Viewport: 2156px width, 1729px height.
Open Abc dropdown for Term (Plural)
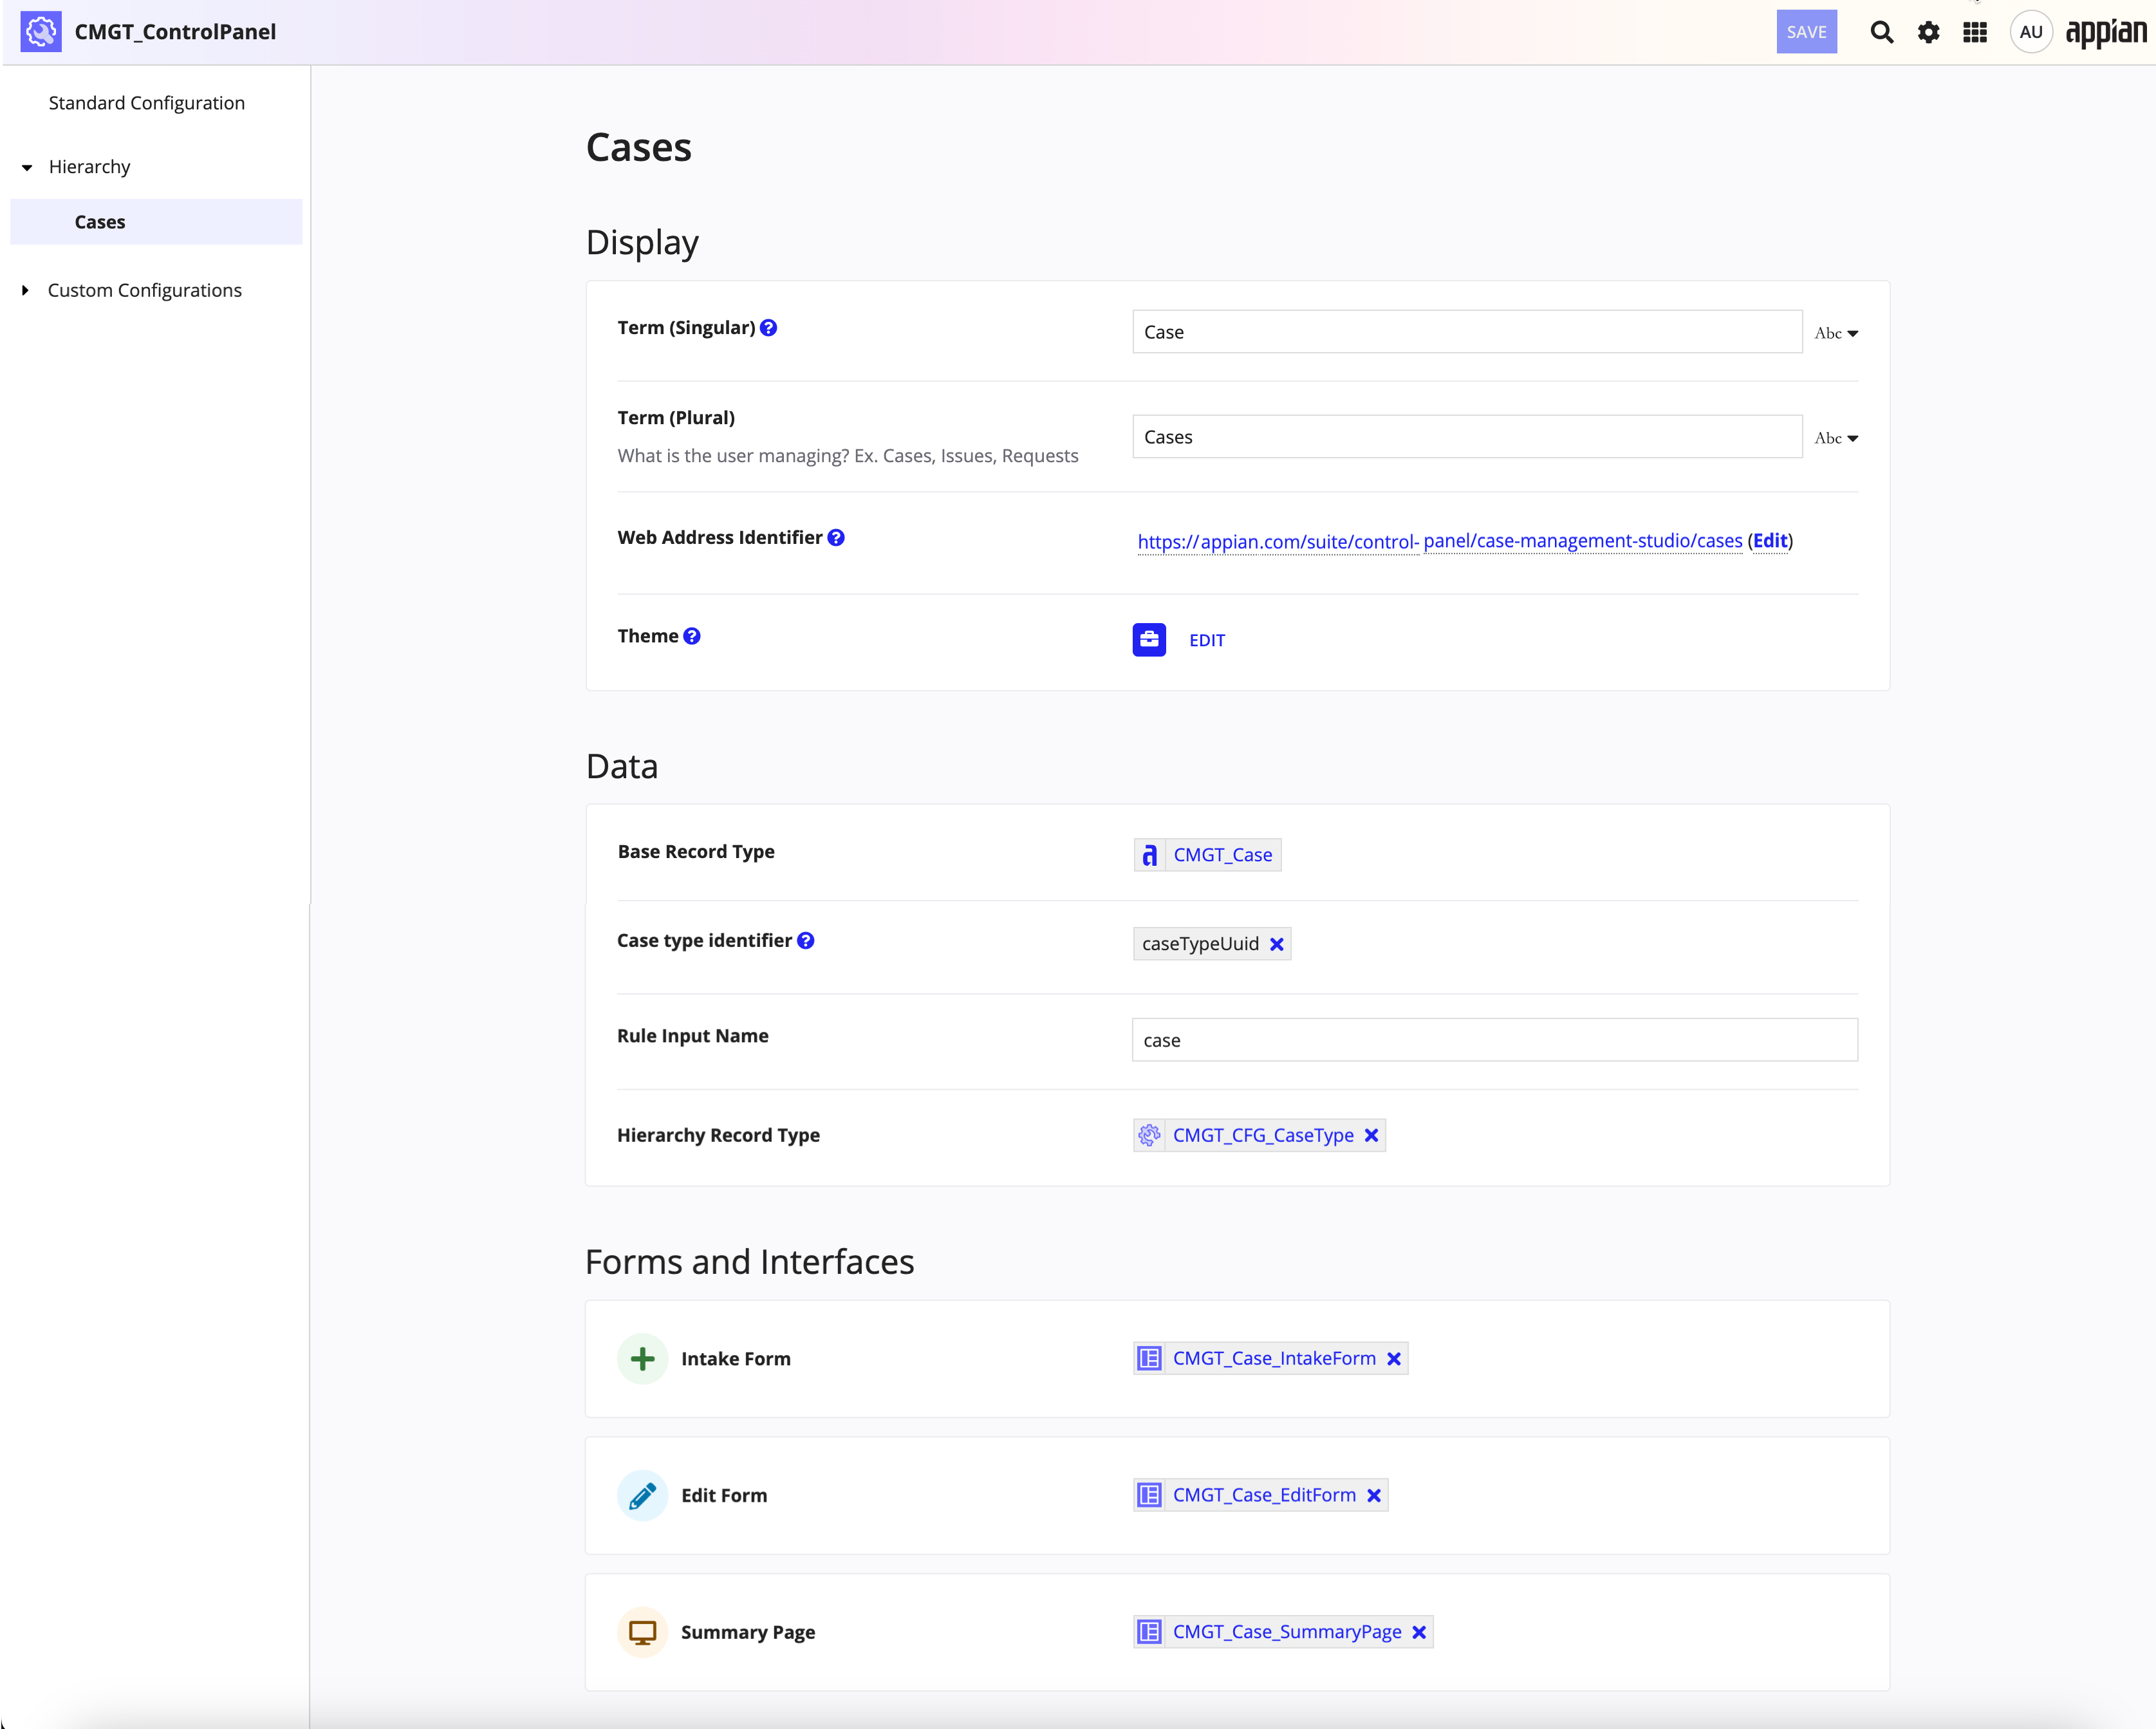(1836, 438)
